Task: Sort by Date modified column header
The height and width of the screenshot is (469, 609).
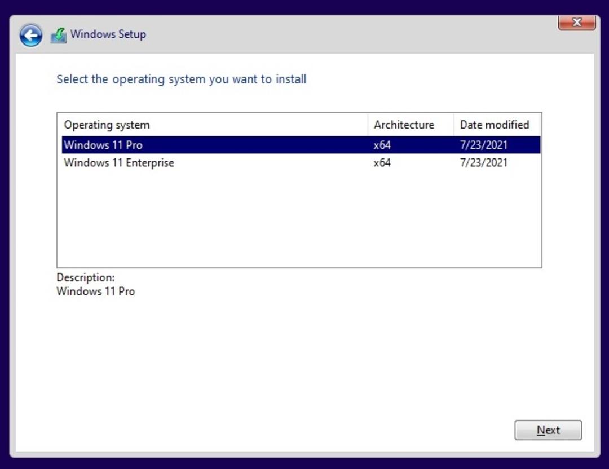Action: 497,125
